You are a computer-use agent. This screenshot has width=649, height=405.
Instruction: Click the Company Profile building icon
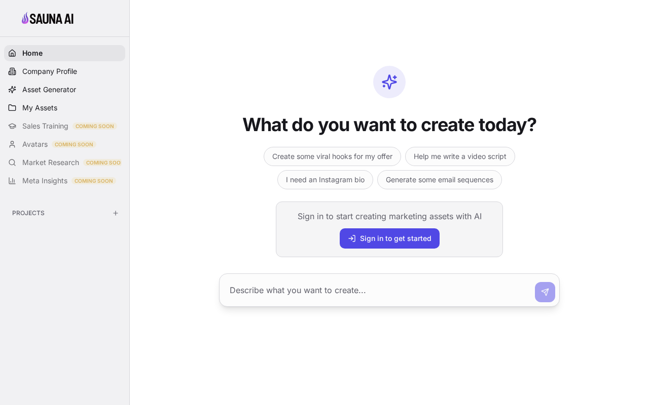tap(12, 71)
